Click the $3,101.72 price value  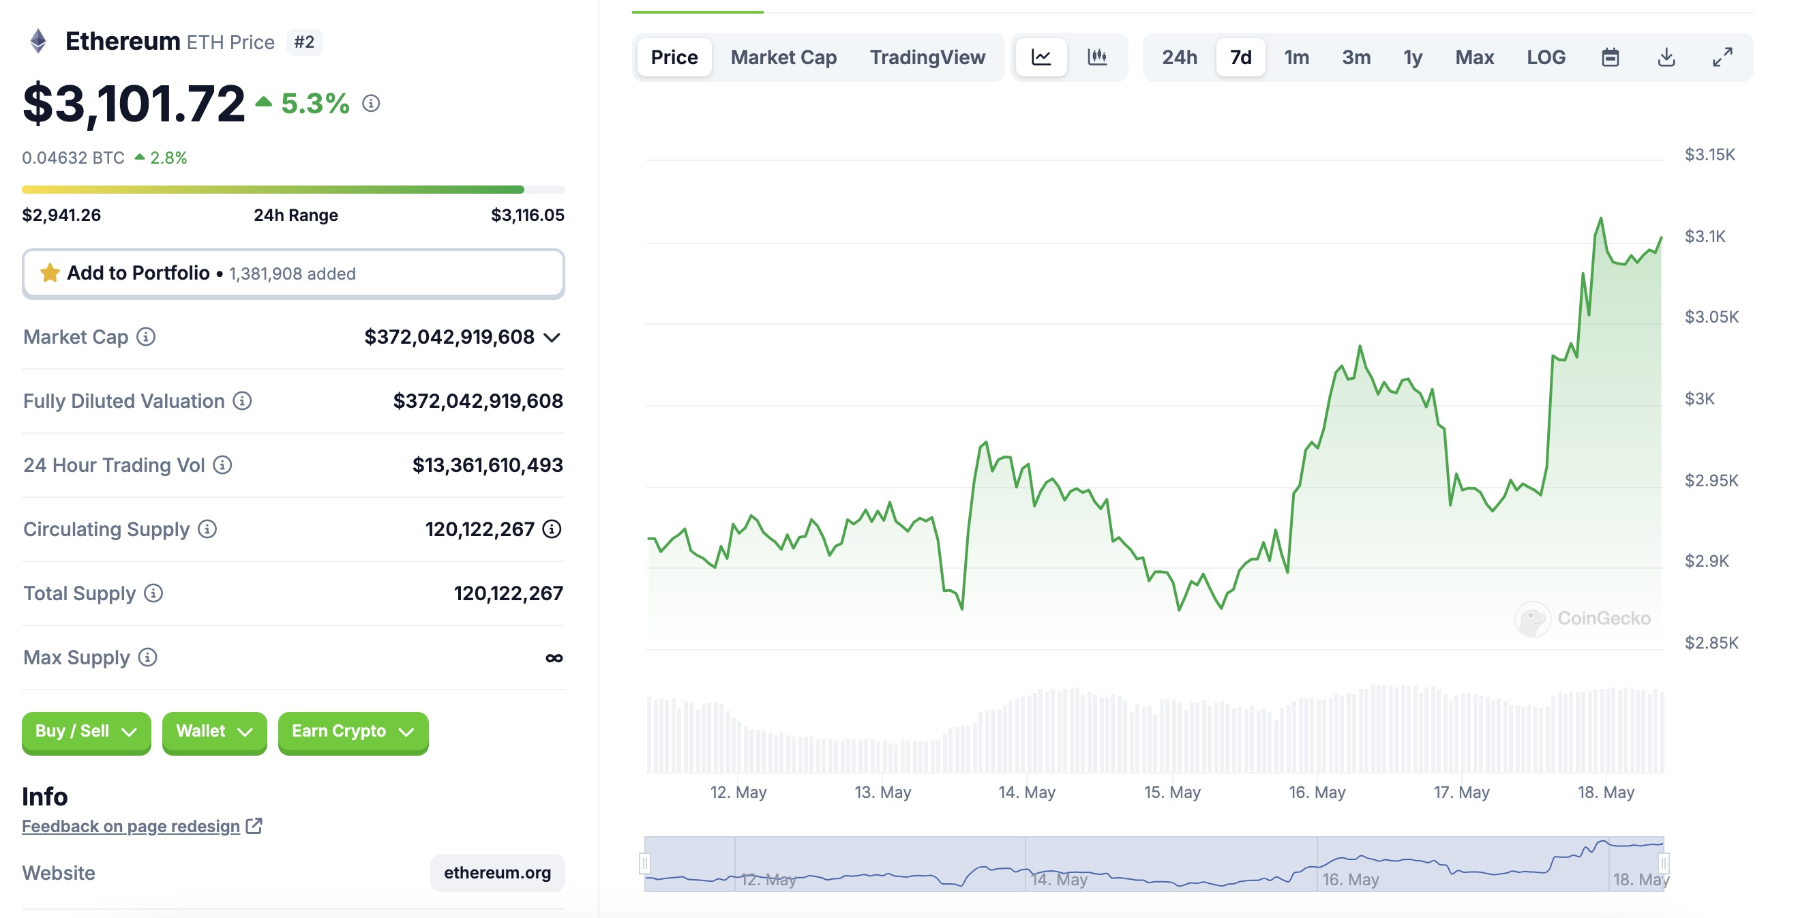click(x=134, y=104)
